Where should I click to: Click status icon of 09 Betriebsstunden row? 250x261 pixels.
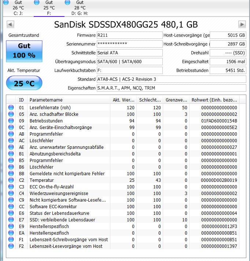coord(11,121)
